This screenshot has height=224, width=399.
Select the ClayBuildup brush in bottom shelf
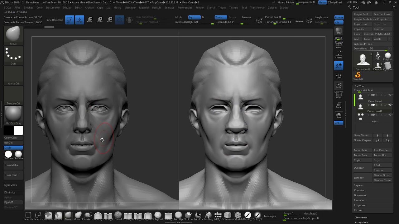click(158, 216)
